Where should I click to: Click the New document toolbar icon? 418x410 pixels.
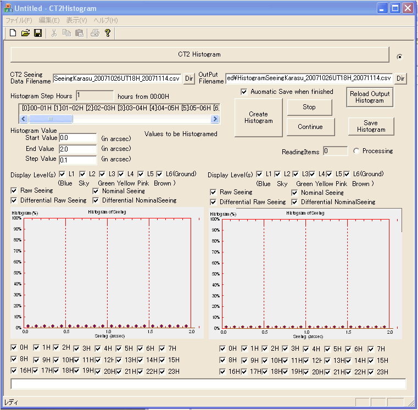13,33
